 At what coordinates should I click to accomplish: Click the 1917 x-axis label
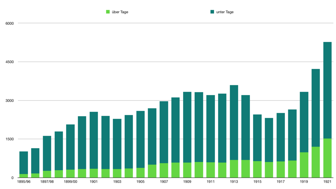point(281,182)
